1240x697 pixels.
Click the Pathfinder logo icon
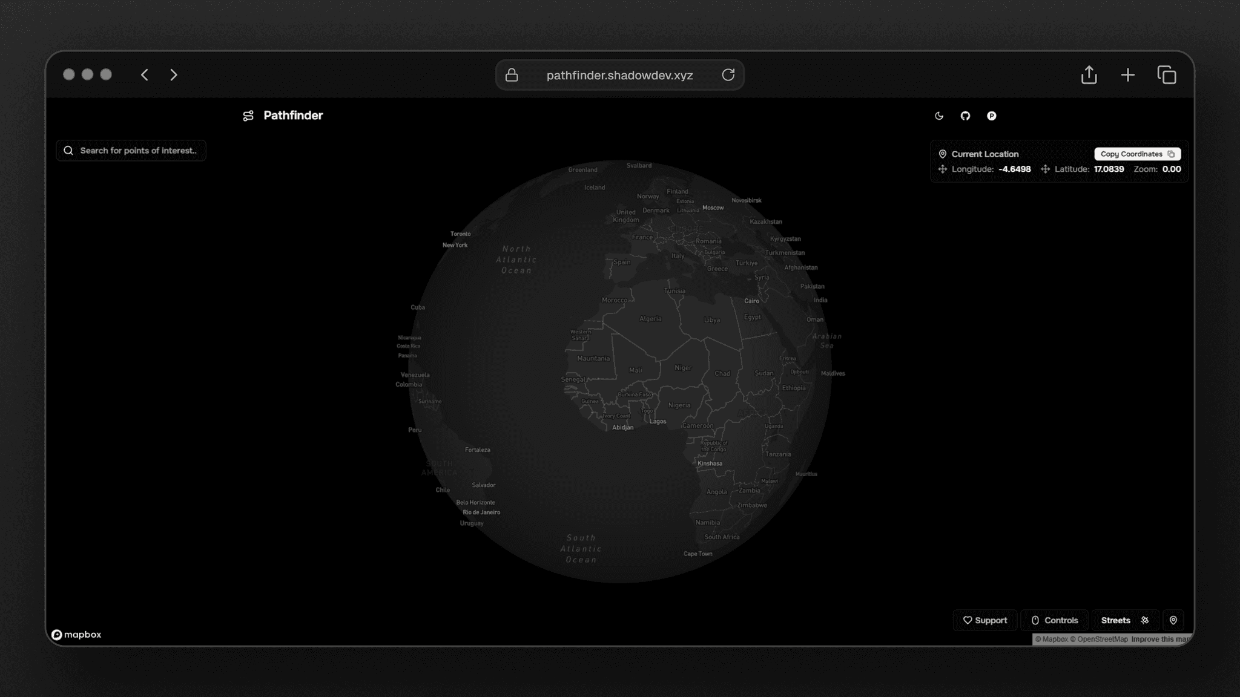point(248,116)
